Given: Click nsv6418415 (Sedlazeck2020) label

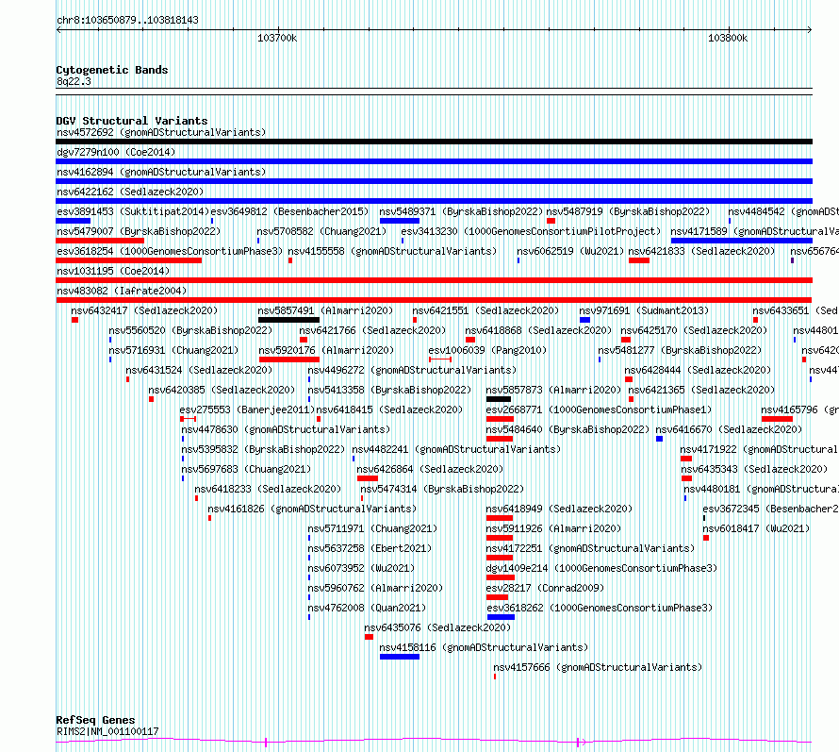Looking at the screenshot, I should [x=389, y=409].
